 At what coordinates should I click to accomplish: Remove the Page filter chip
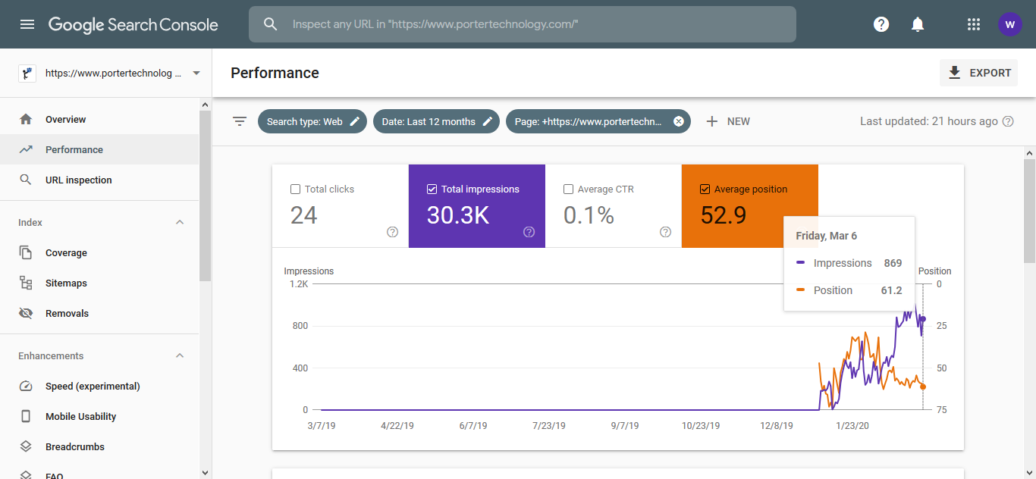(679, 121)
